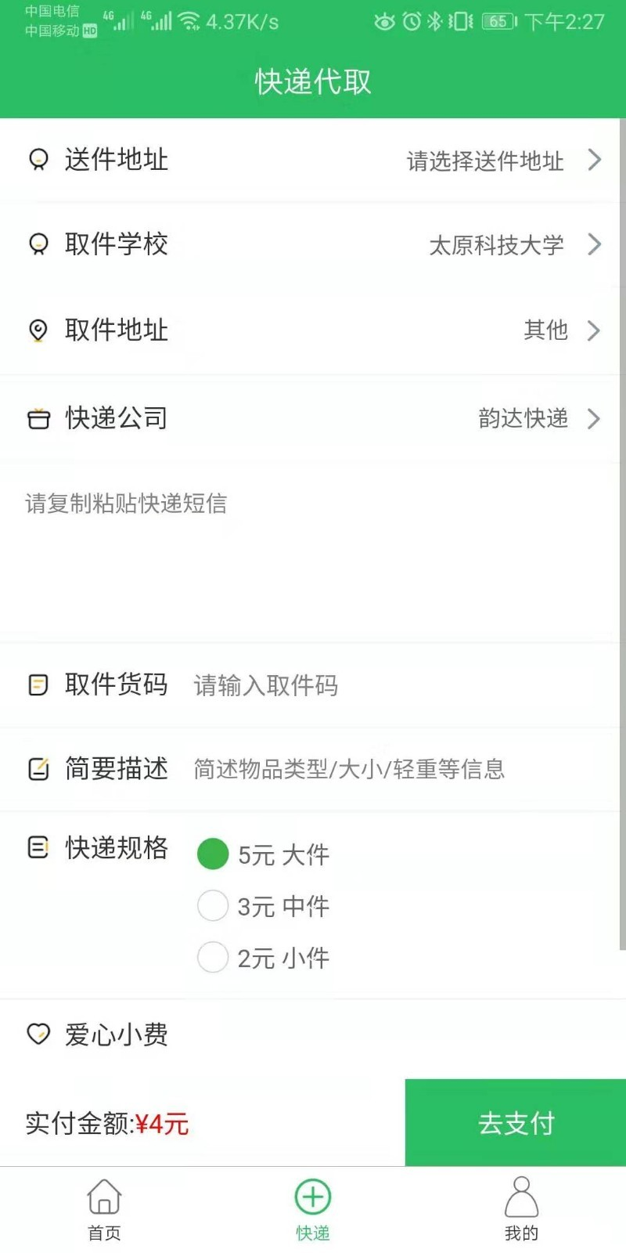Viewport: 626px width, 1253px height.
Task: Tap the pickup school pin icon
Action: tap(38, 244)
